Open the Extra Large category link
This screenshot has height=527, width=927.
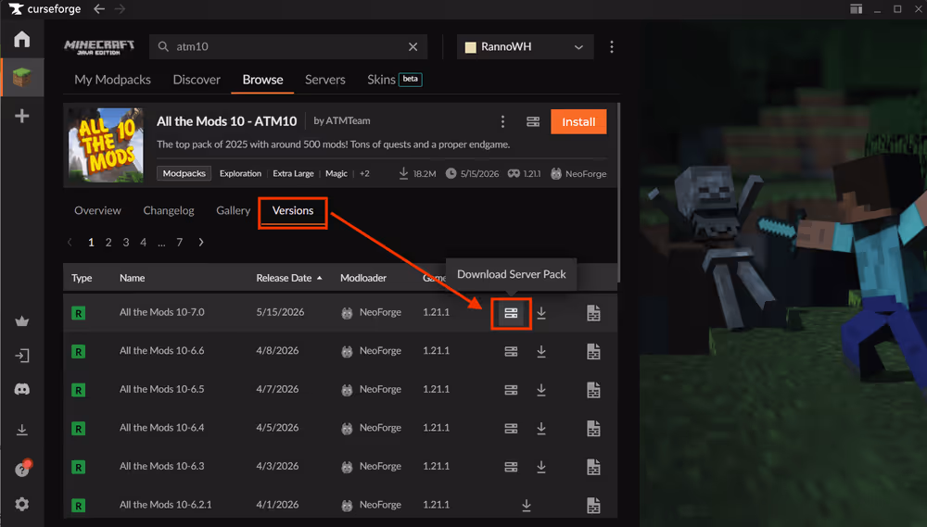[x=293, y=174]
